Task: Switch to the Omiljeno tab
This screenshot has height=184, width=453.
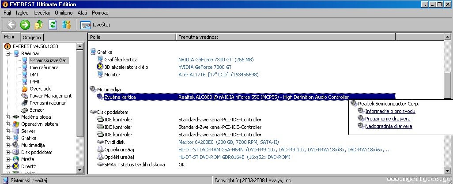Action: (x=32, y=38)
